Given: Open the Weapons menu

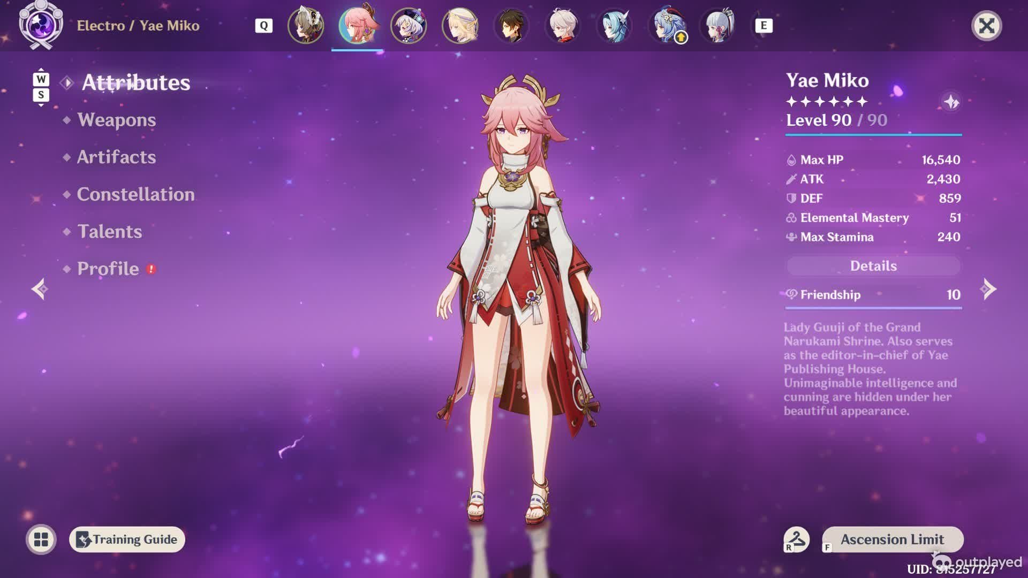Looking at the screenshot, I should [x=117, y=120].
